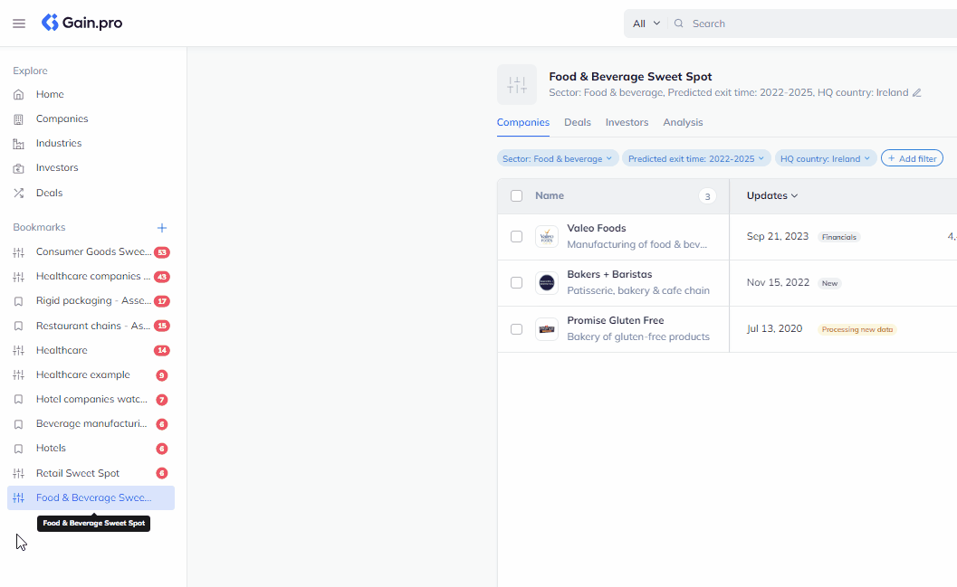Expand HQ country: Ireland filter chip

[826, 158]
